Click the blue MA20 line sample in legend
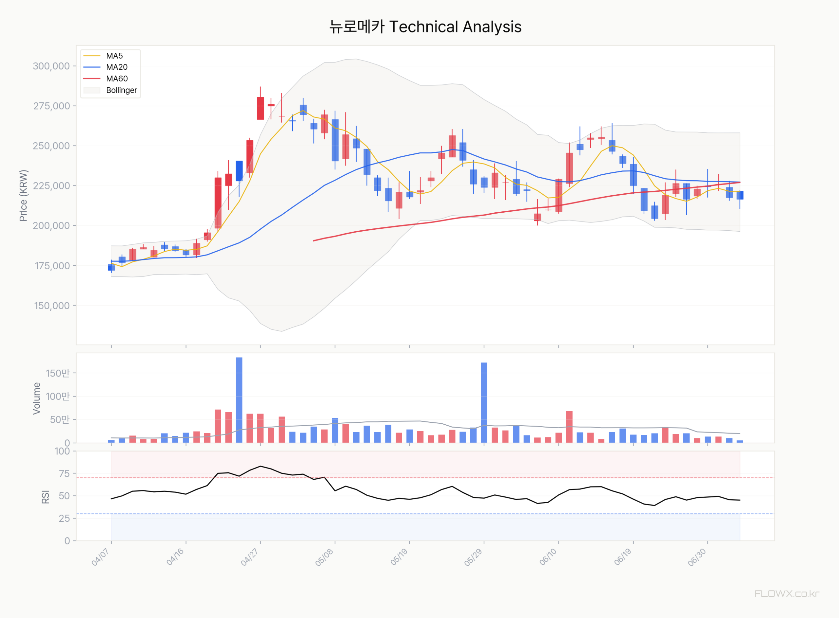 pyautogui.click(x=92, y=67)
